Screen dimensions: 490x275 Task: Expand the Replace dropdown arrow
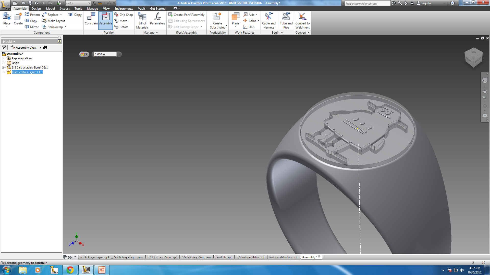click(x=61, y=15)
